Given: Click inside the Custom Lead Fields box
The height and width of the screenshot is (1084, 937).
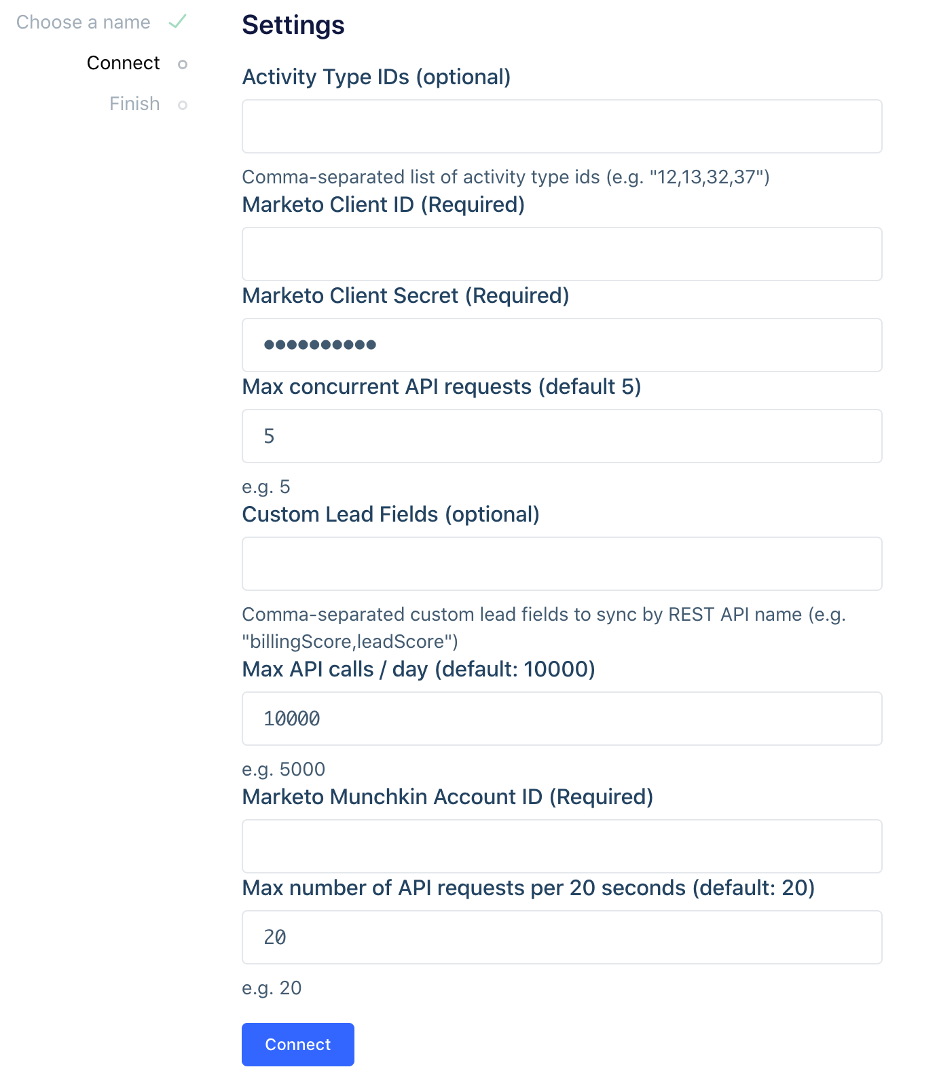Looking at the screenshot, I should (562, 563).
